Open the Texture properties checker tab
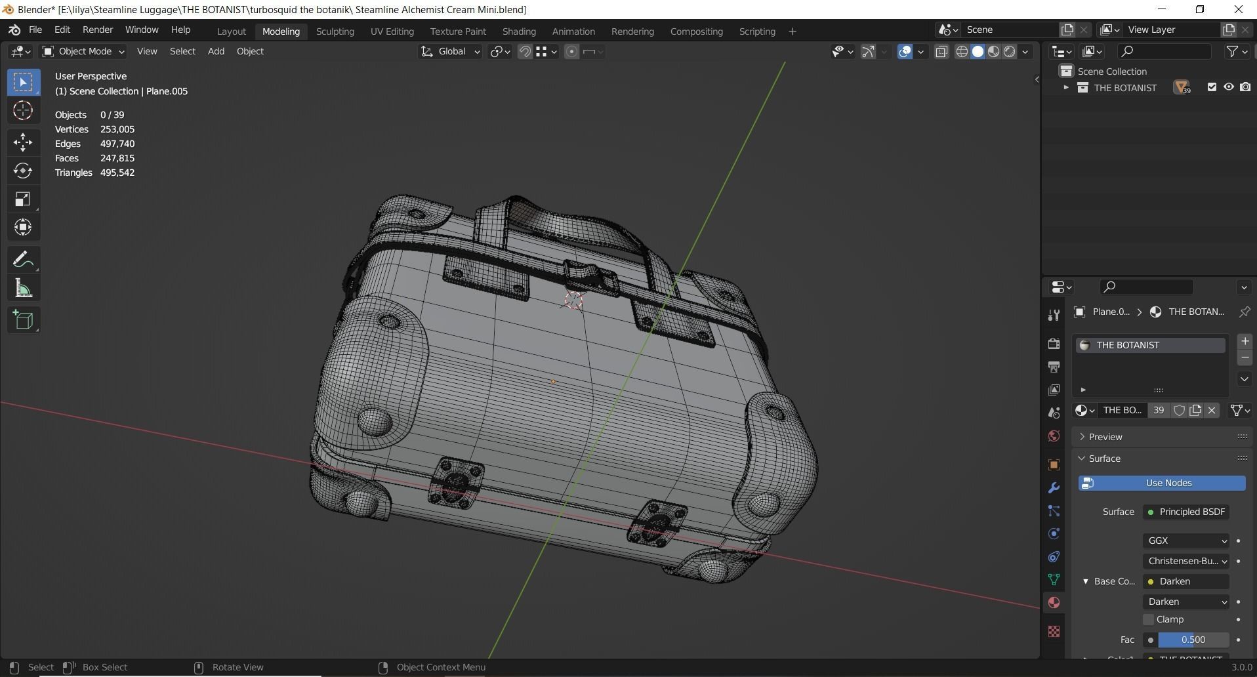1257x677 pixels. (x=1054, y=631)
